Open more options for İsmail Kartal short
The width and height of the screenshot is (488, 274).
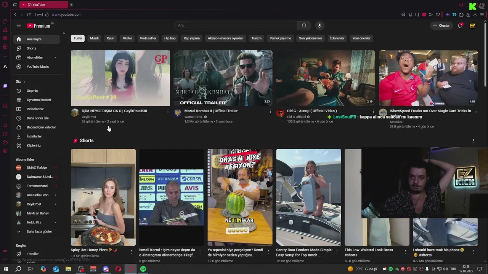200,252
